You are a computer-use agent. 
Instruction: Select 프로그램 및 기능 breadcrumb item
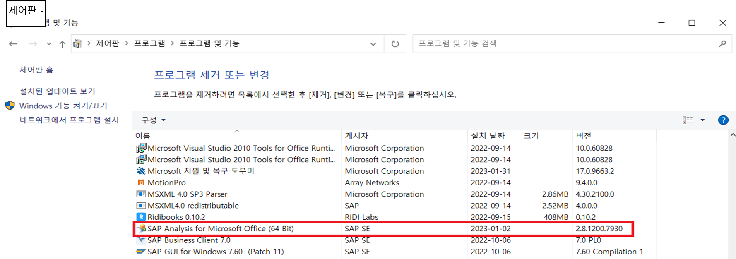209,43
